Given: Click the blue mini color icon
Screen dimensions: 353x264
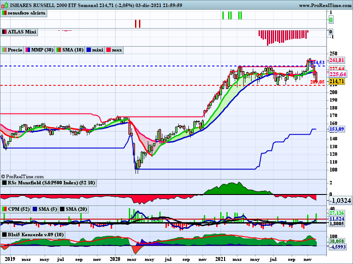Looking at the screenshot, I should pyautogui.click(x=89, y=50).
